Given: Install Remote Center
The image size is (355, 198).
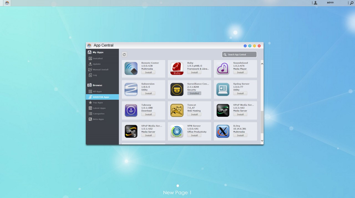Looking at the screenshot, I should tap(148, 73).
